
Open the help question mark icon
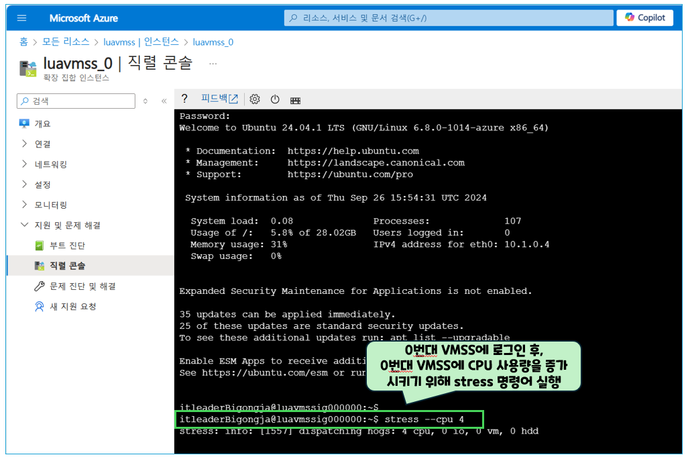click(x=184, y=99)
